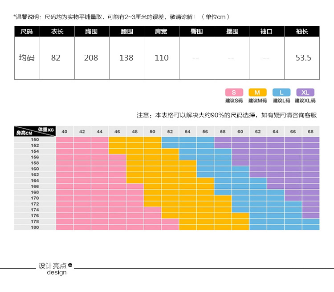The width and height of the screenshot is (334, 292).
Task: Click the height row label 174
Action: [35, 210]
